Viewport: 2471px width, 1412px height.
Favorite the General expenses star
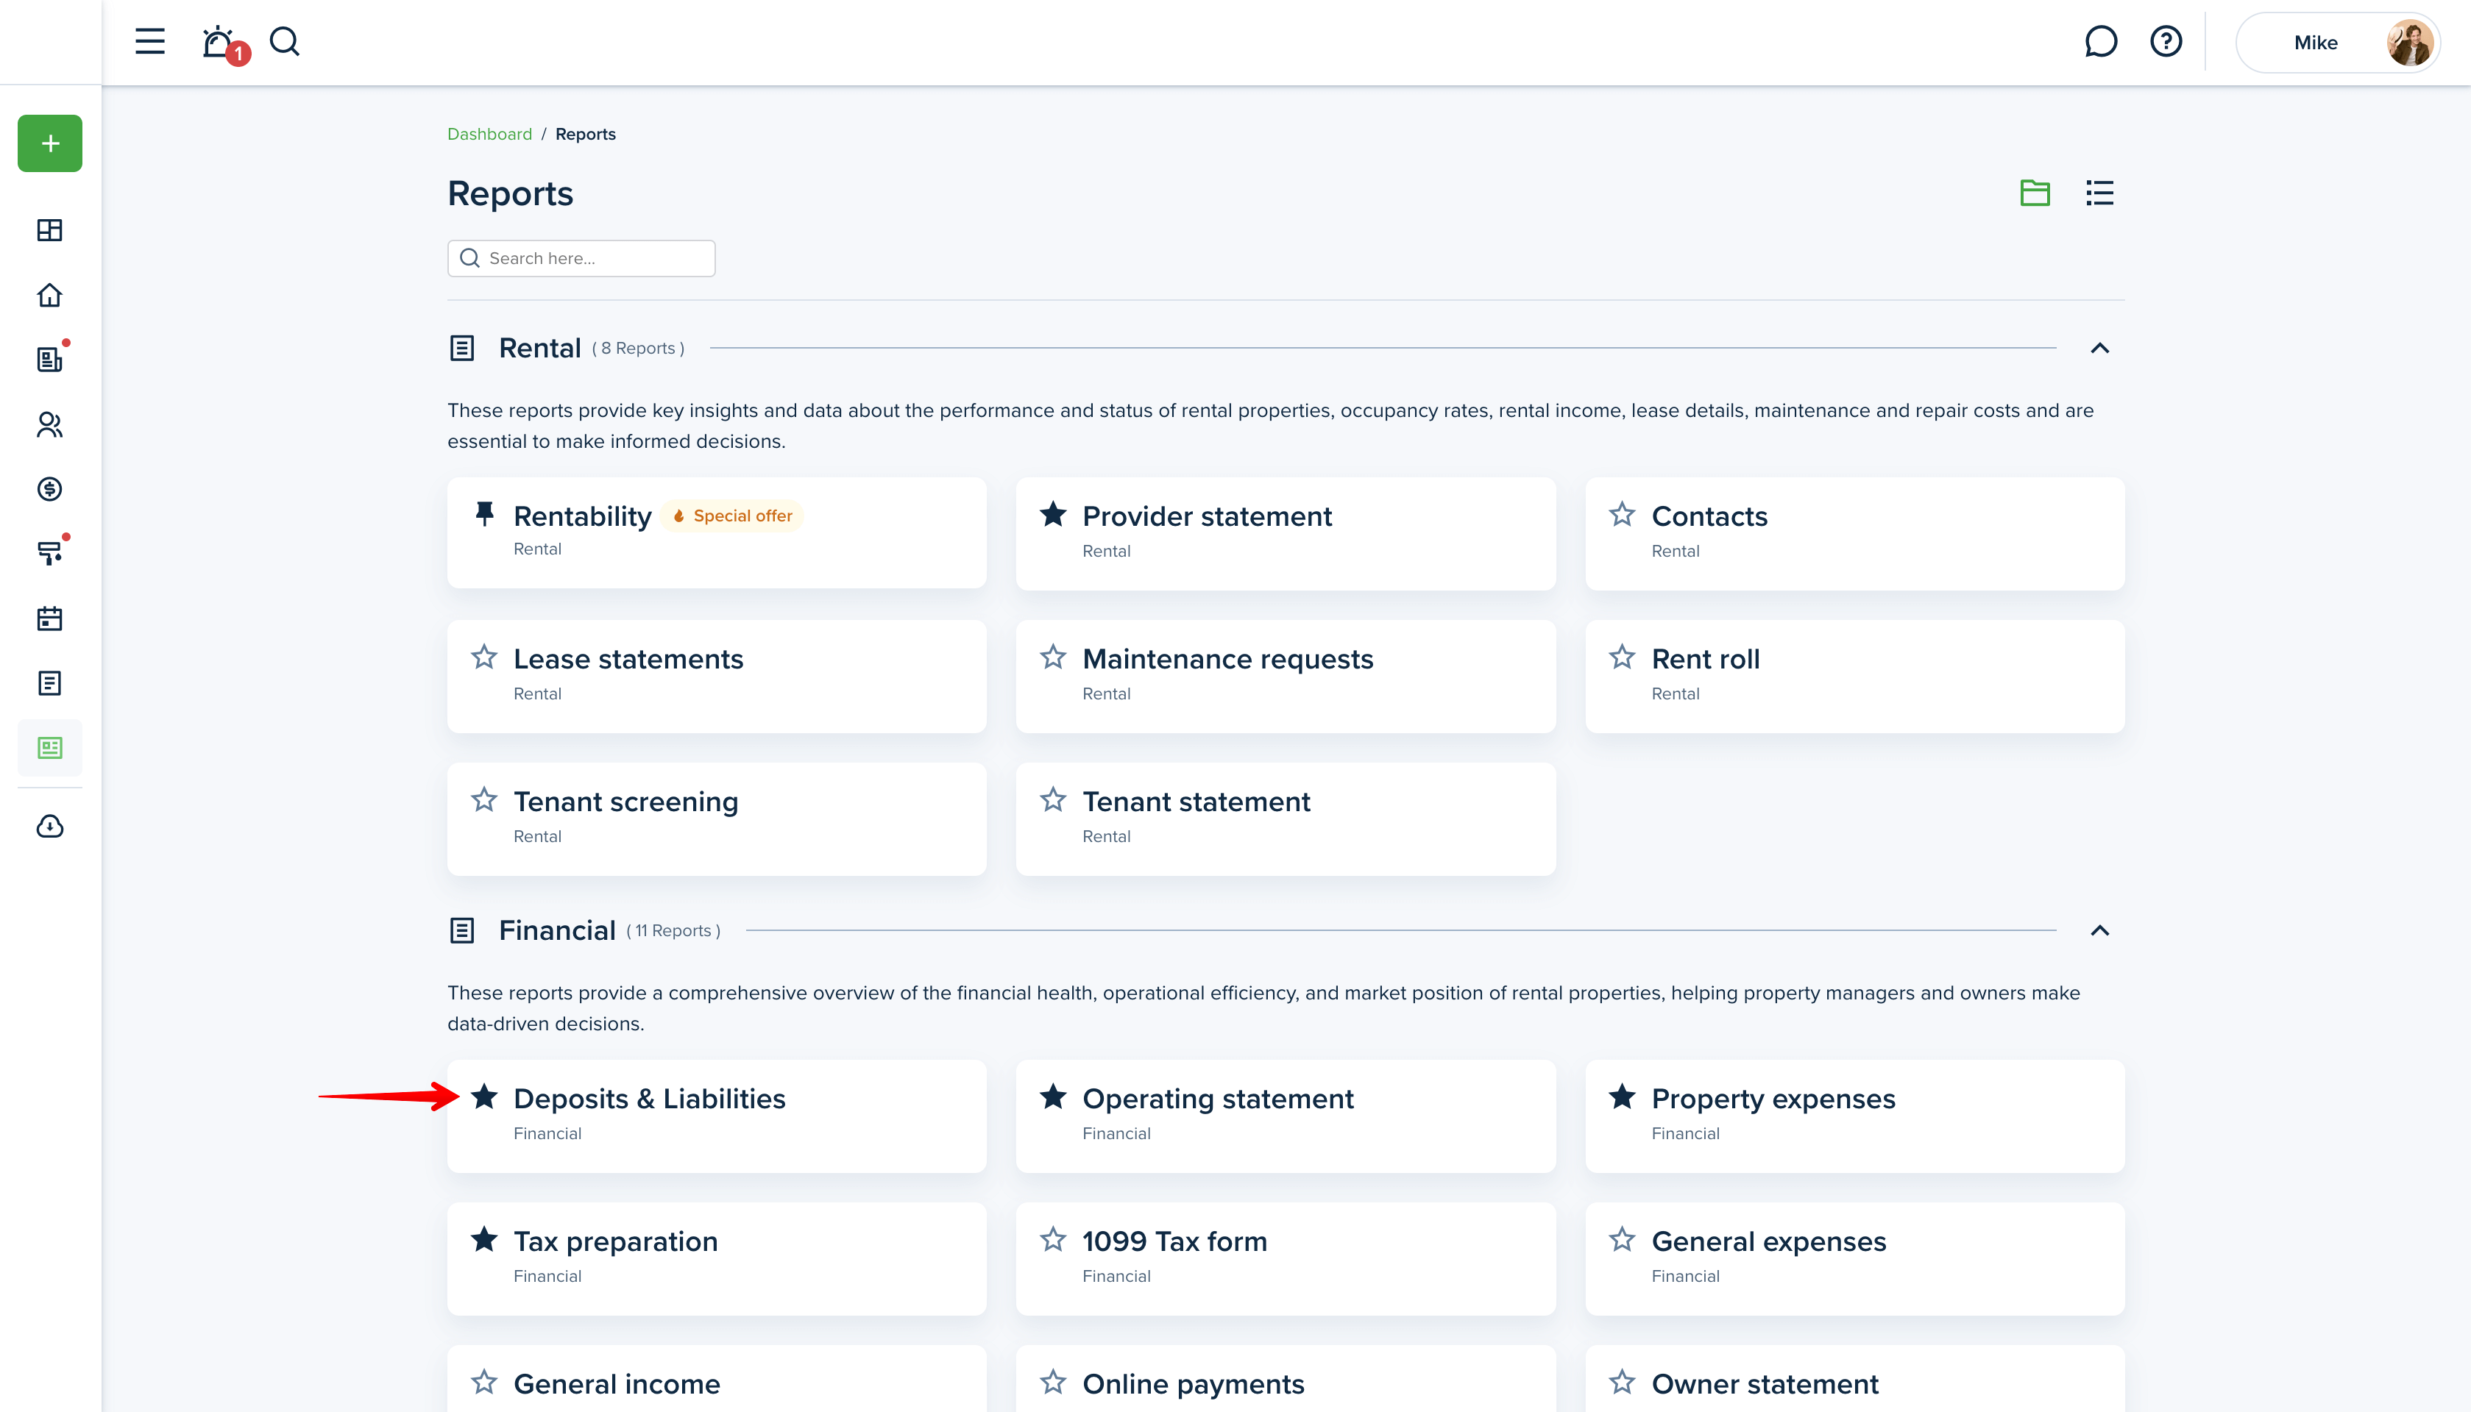(1622, 1239)
